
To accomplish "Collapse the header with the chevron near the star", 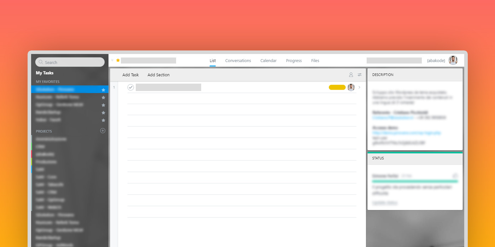I will 112,60.
